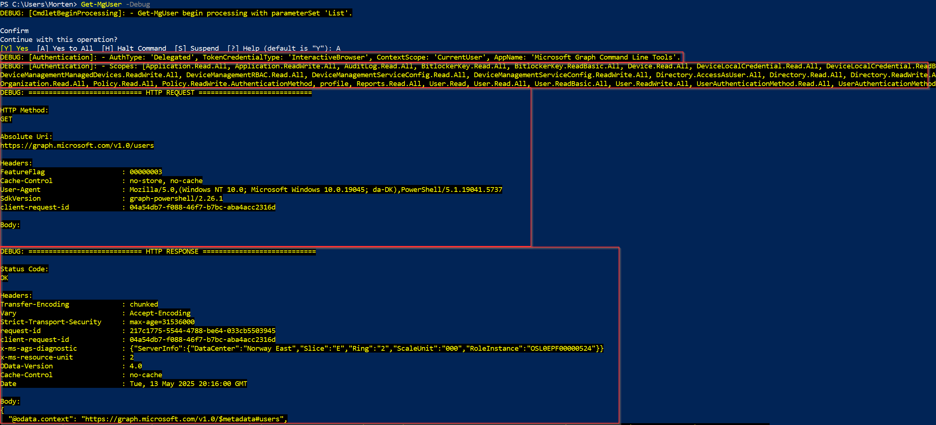Click the response 'Headers:' label
Screen dimensions: 936x425
(x=16, y=296)
